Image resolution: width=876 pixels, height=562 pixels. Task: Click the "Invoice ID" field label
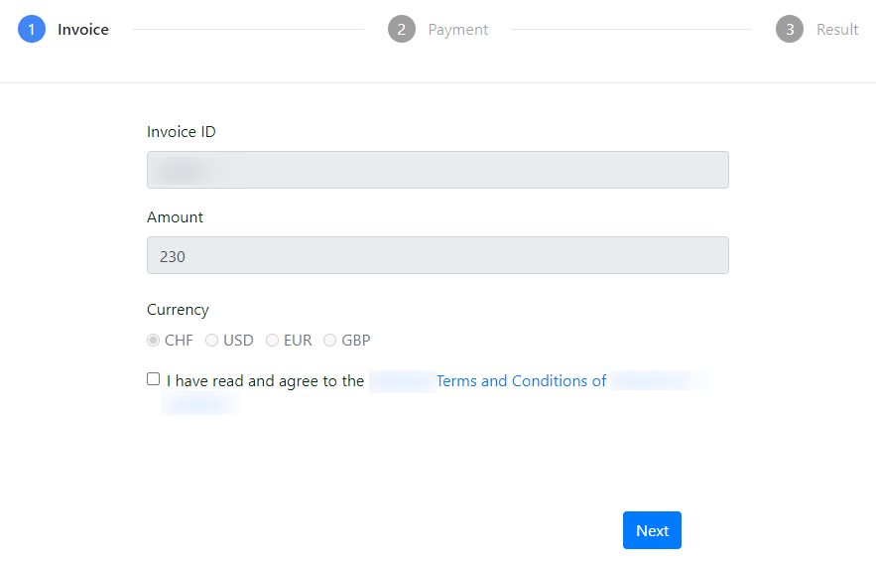point(182,132)
